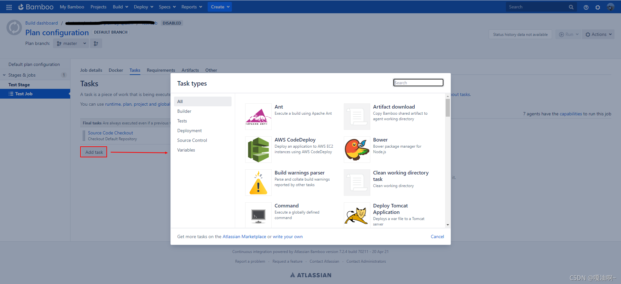This screenshot has height=284, width=621.
Task: Click the Report a problem footer link
Action: 250,261
